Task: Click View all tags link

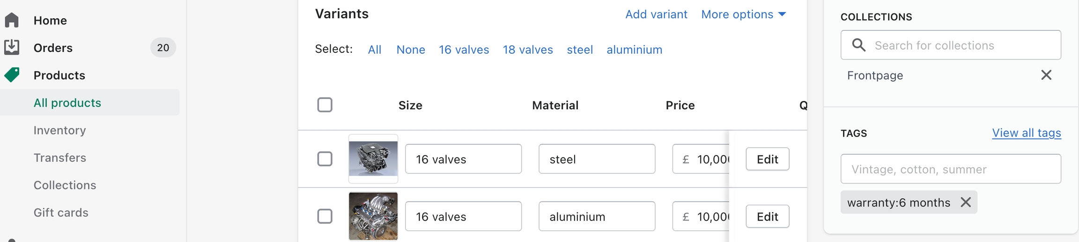Action: pos(1026,133)
